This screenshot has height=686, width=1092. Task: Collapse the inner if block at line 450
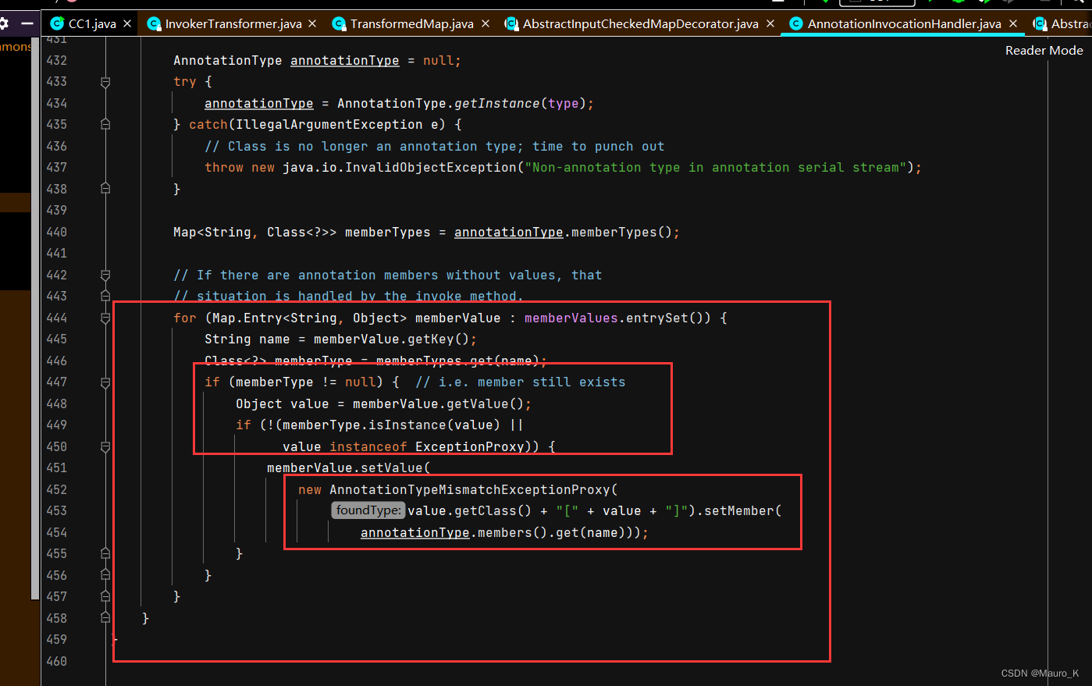[105, 446]
